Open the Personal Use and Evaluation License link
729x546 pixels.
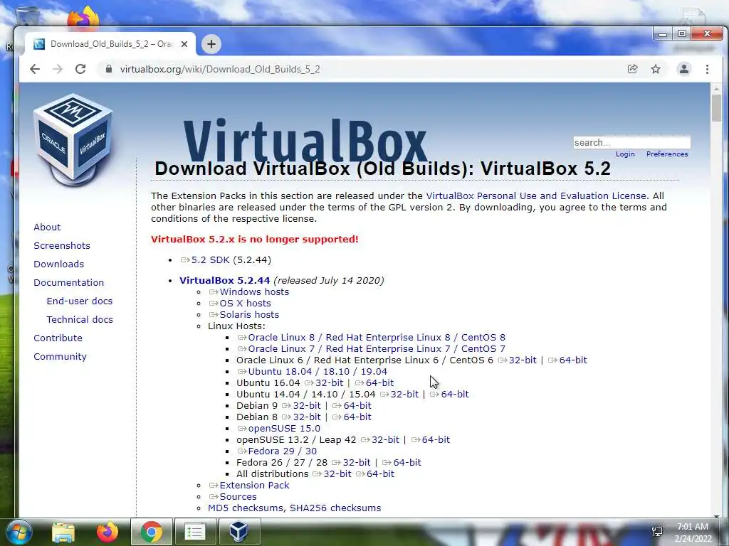536,196
